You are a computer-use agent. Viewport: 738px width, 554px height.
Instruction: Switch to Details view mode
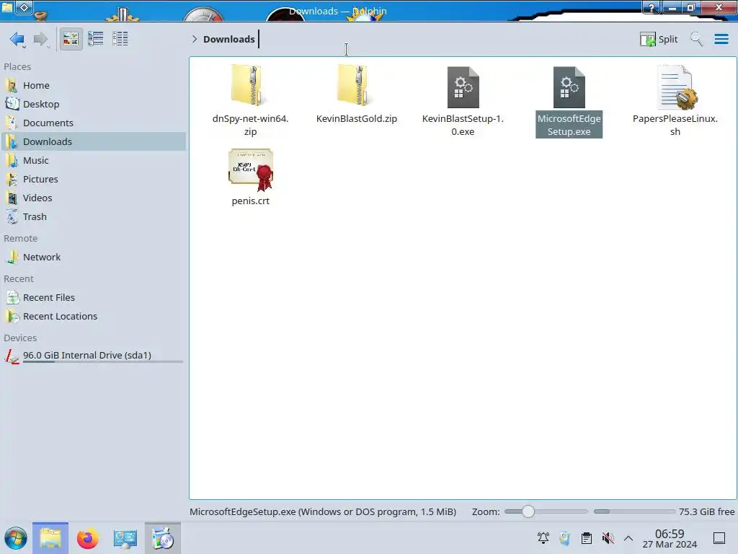point(120,39)
